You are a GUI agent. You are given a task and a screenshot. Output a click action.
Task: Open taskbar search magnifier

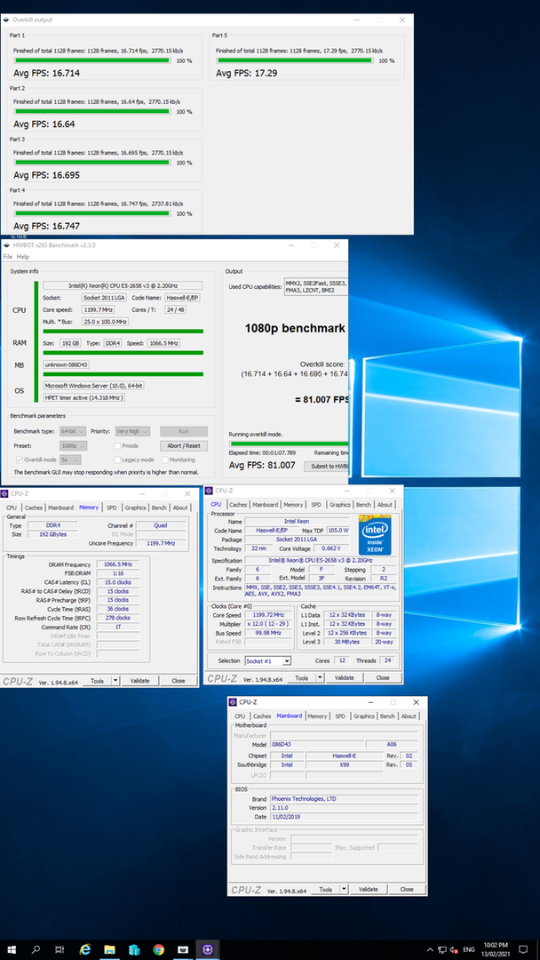[x=36, y=949]
